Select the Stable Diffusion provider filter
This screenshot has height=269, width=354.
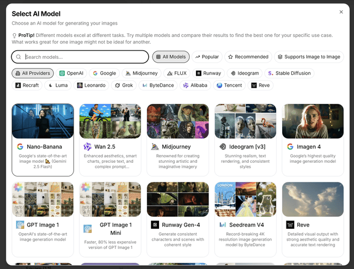point(289,73)
